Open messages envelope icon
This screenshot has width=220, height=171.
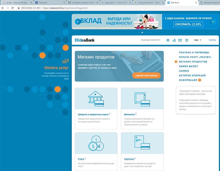180,40
